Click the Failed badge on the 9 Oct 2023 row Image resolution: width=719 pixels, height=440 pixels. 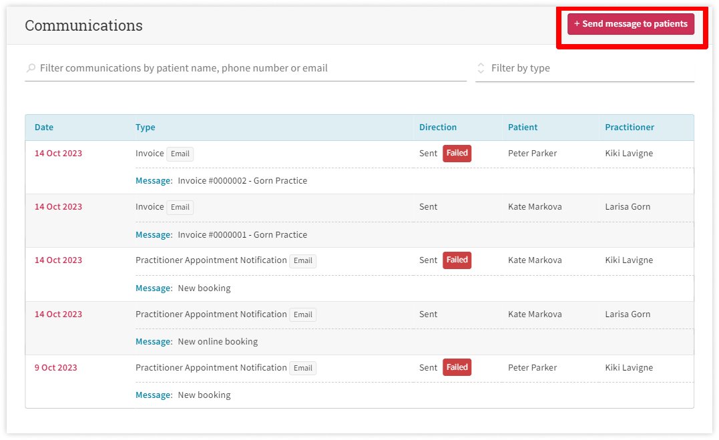tap(457, 367)
